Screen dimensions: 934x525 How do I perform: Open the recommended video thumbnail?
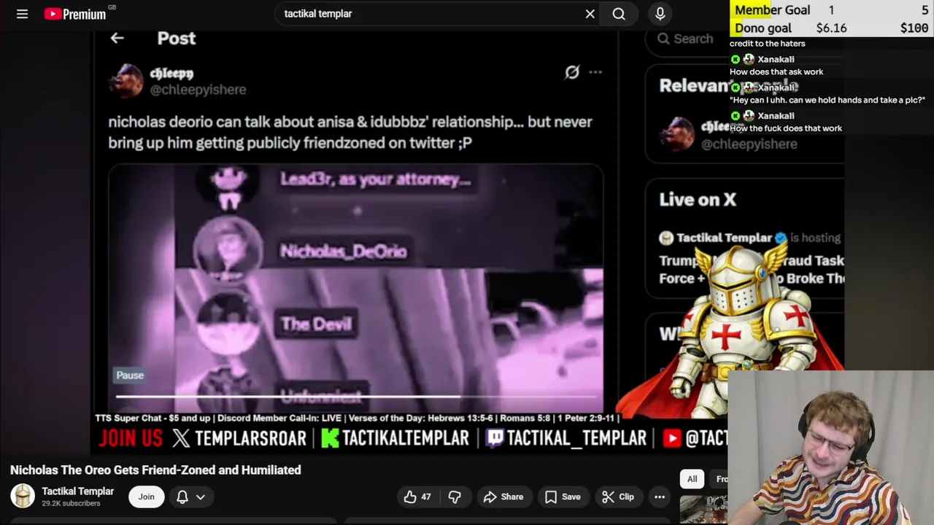(x=704, y=510)
